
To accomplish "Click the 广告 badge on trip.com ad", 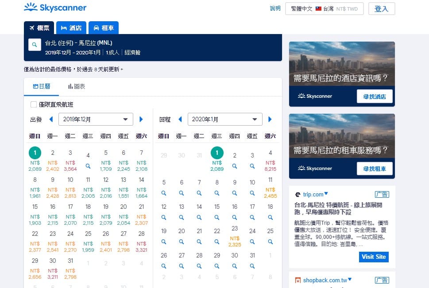I will [382, 195].
